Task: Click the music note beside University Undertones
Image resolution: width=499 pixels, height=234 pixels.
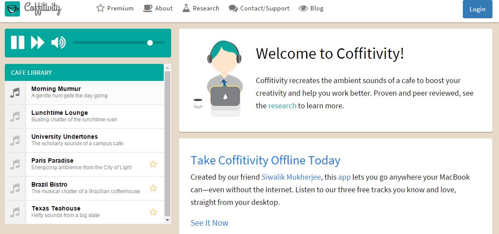Action: (15, 140)
